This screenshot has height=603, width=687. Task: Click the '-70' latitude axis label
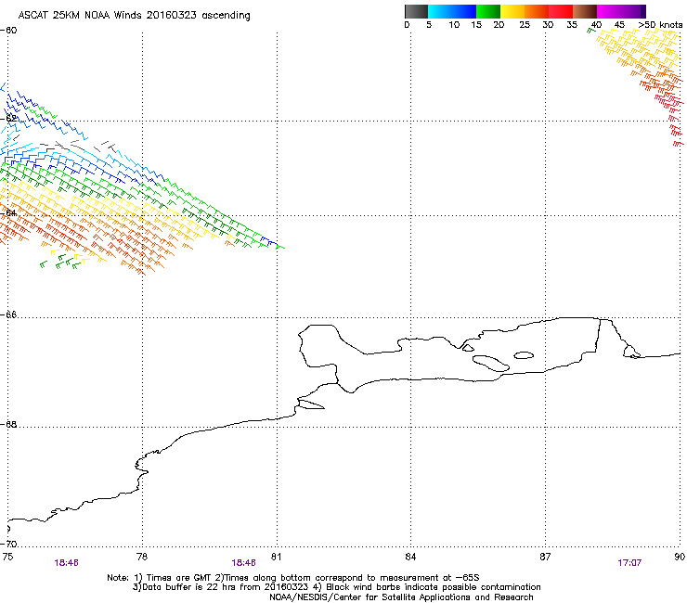click(x=8, y=544)
